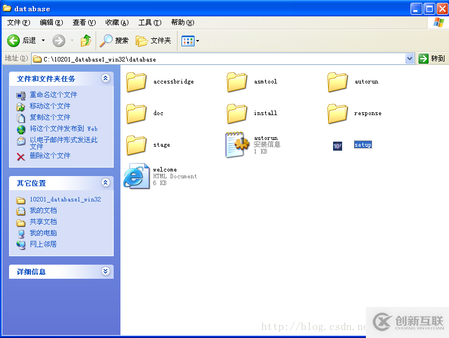Open the 文件(F) menu
The width and height of the screenshot is (449, 338).
coord(19,22)
